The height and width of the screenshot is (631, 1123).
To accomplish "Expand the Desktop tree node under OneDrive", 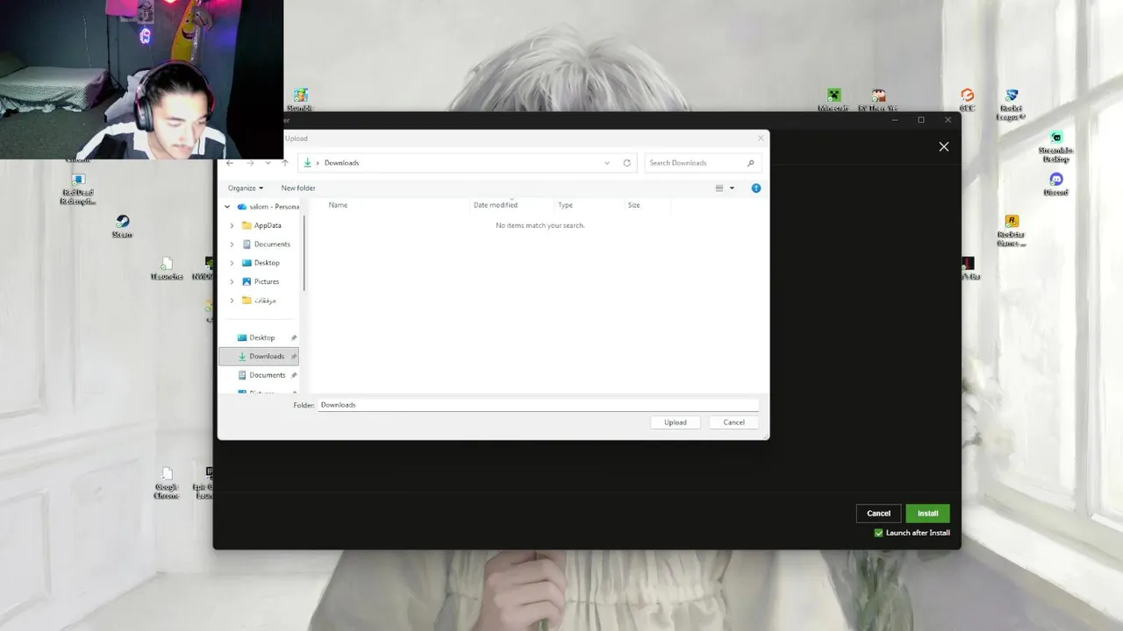I will click(232, 263).
